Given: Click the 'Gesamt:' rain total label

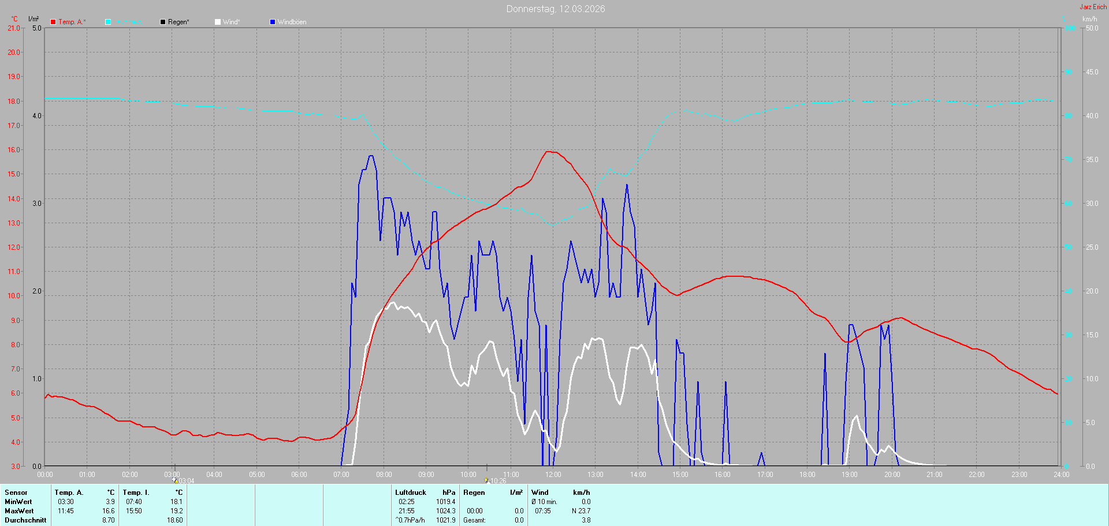Looking at the screenshot, I should point(474,520).
